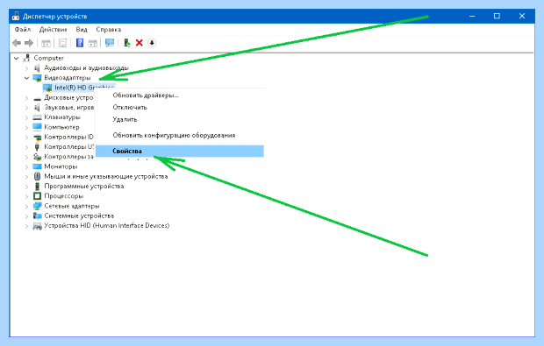The image size is (544, 346).
Task: Click the Аудиовходы и аудиовыходы speaker icon
Action: (37, 67)
